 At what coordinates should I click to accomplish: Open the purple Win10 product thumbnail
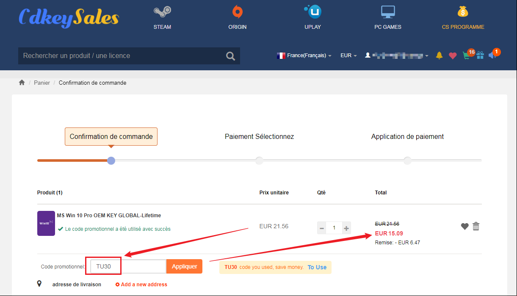click(x=46, y=223)
